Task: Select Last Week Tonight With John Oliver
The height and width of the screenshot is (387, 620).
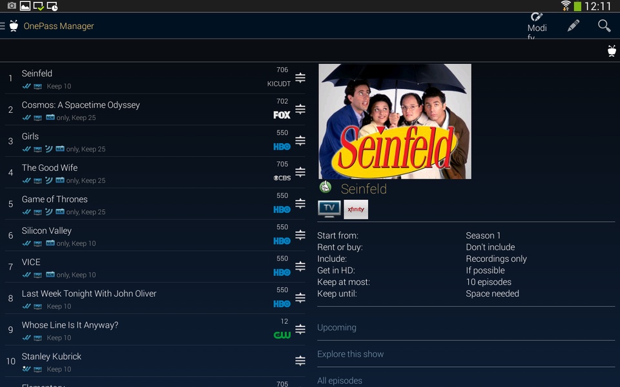Action: pyautogui.click(x=155, y=298)
